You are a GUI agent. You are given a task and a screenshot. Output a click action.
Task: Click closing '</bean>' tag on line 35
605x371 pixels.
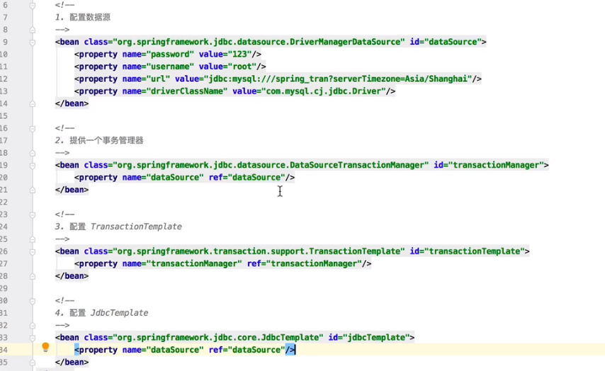72,362
